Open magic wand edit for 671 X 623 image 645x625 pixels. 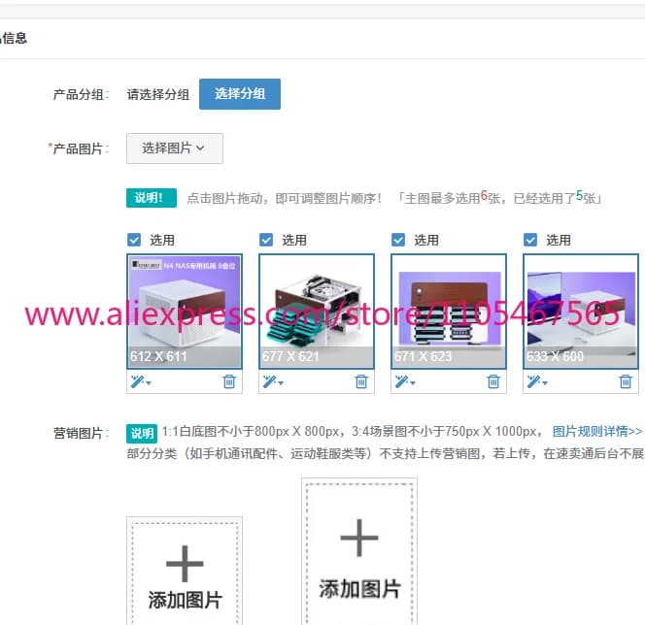[x=405, y=381]
